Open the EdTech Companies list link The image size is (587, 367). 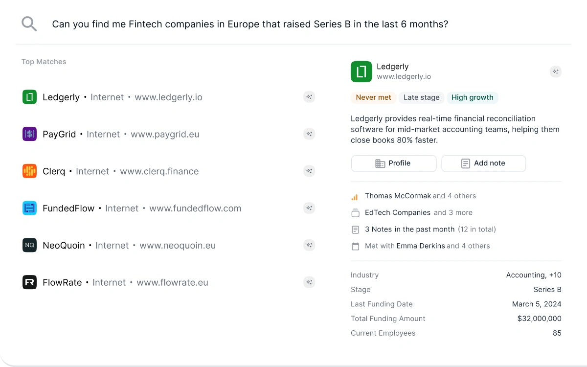click(x=398, y=212)
